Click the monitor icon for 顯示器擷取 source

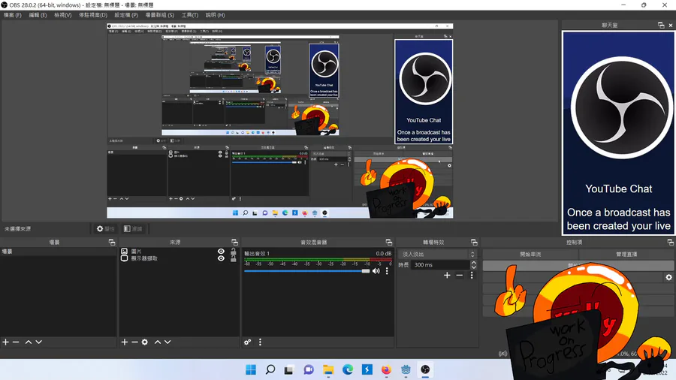[x=124, y=258]
